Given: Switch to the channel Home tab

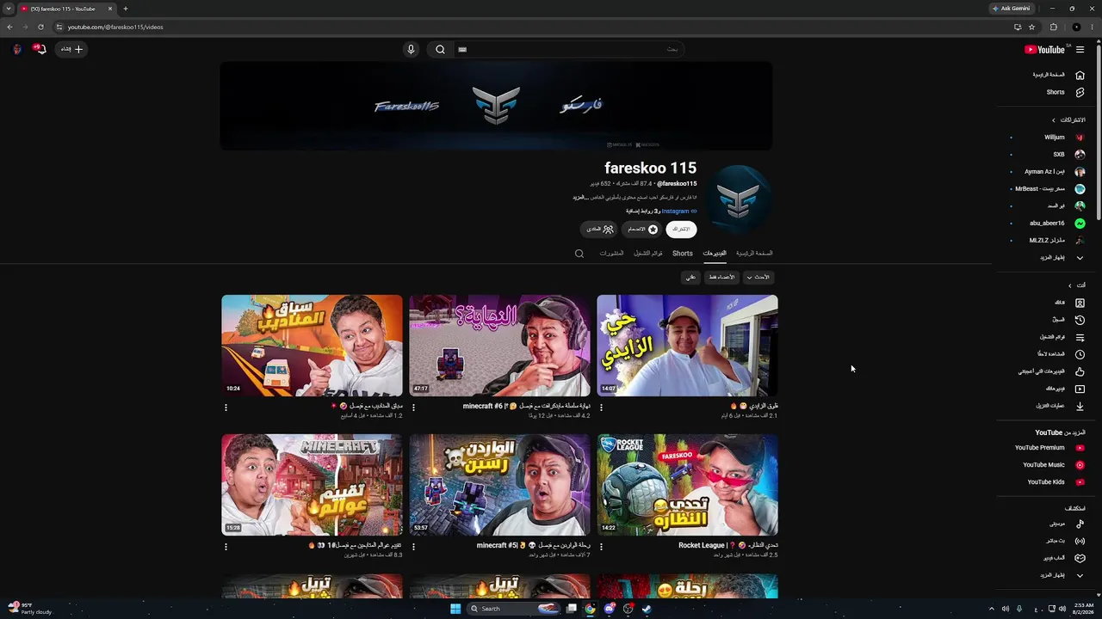Looking at the screenshot, I should pyautogui.click(x=754, y=254).
